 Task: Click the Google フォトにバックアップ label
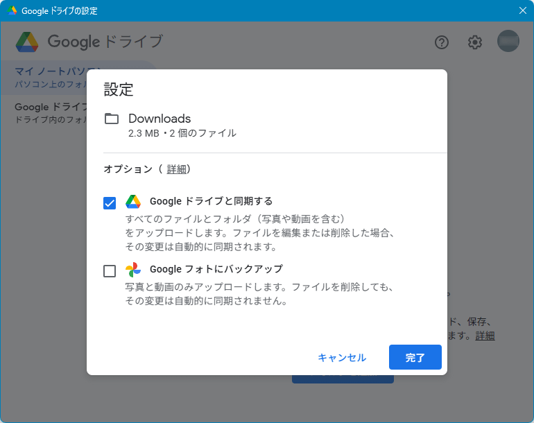216,269
